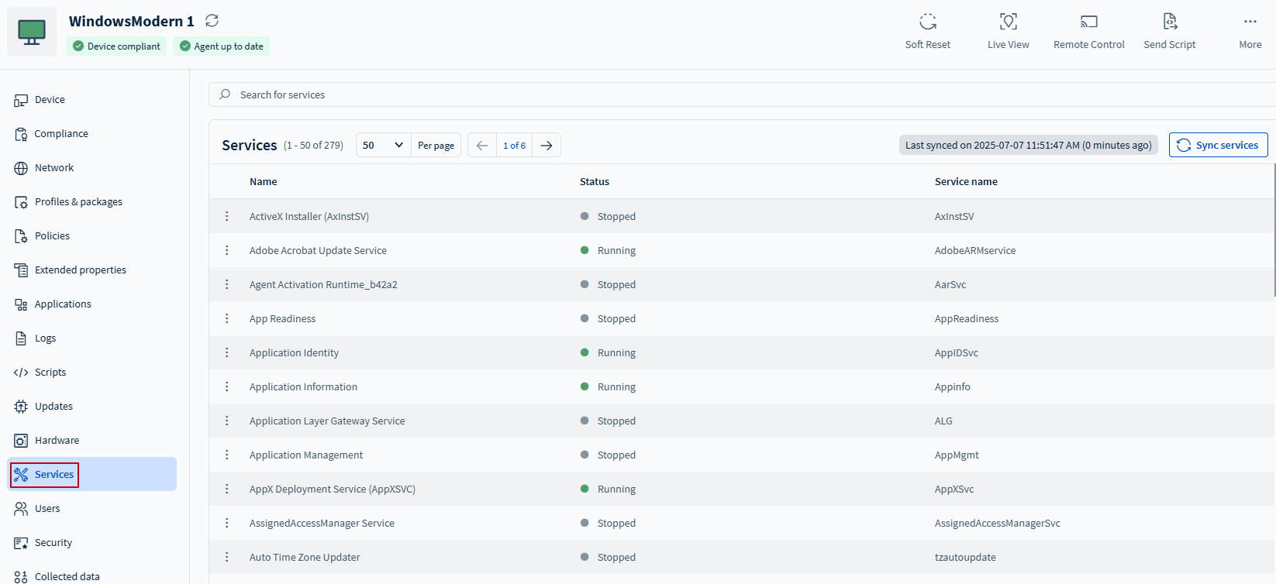Open row options for Application Identity
The width and height of the screenshot is (1276, 584).
point(226,352)
